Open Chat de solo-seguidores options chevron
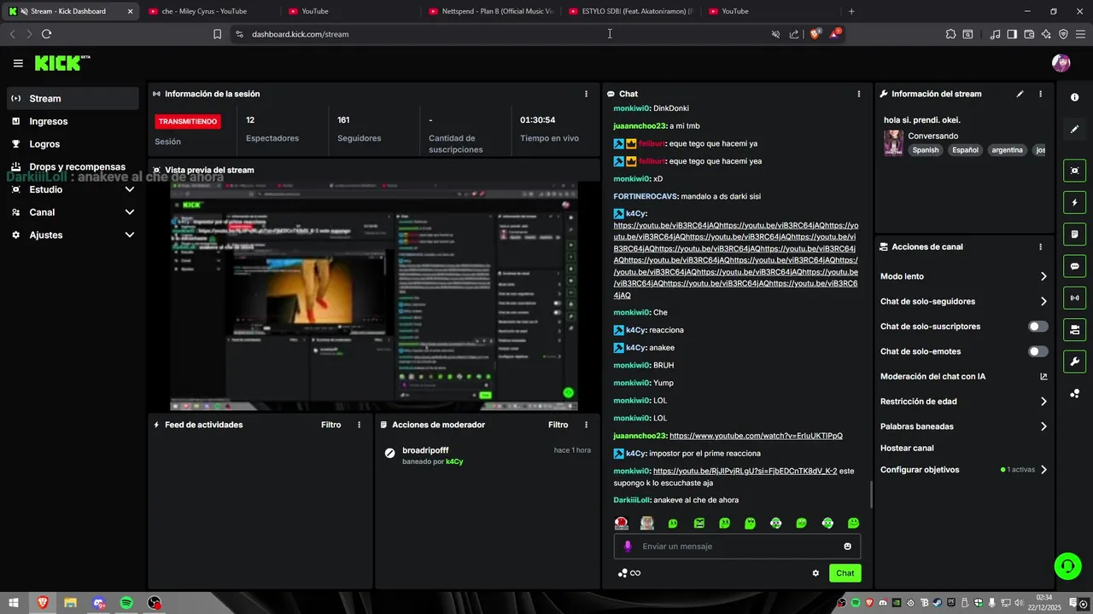 click(1043, 301)
